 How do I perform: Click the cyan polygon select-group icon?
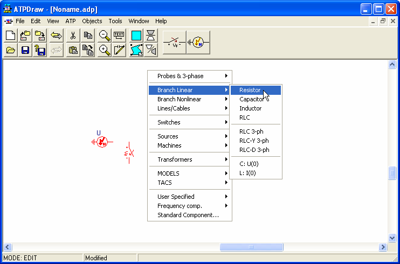point(136,50)
